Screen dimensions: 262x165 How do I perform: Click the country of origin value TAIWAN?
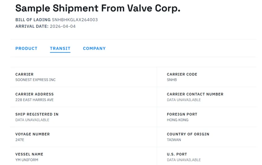click(174, 140)
